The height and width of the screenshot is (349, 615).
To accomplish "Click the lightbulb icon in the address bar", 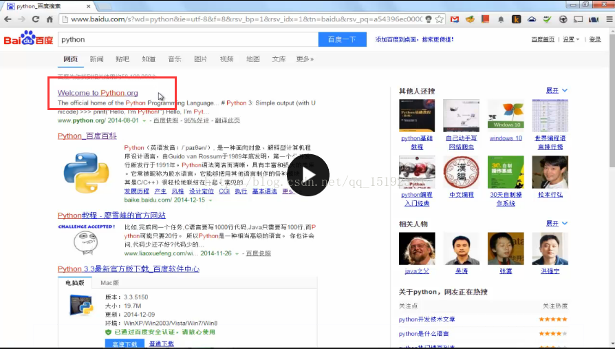I will 429,19.
